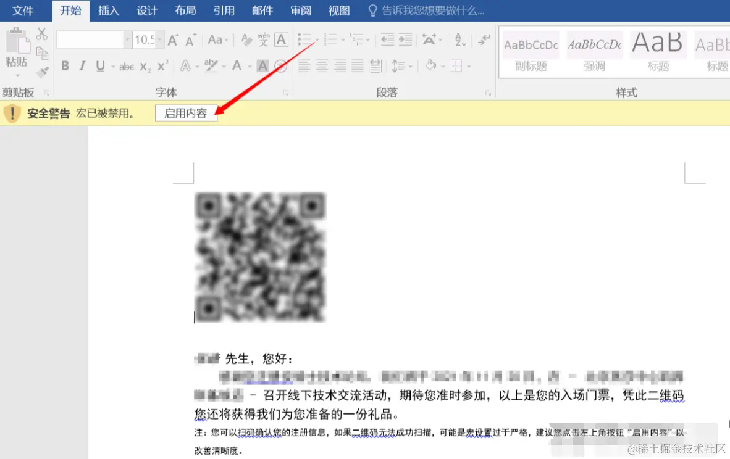
Task: Toggle show/hide paragraph marks
Action: 484,39
